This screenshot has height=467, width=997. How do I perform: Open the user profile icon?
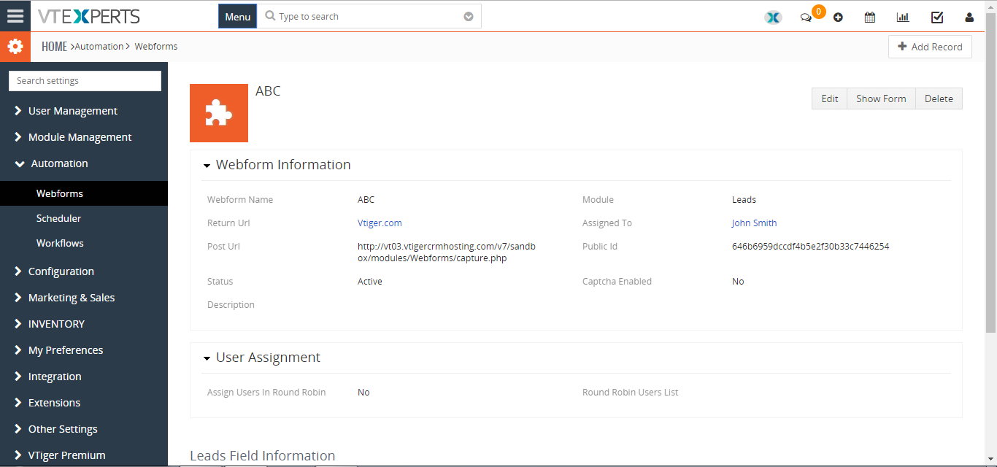969,18
